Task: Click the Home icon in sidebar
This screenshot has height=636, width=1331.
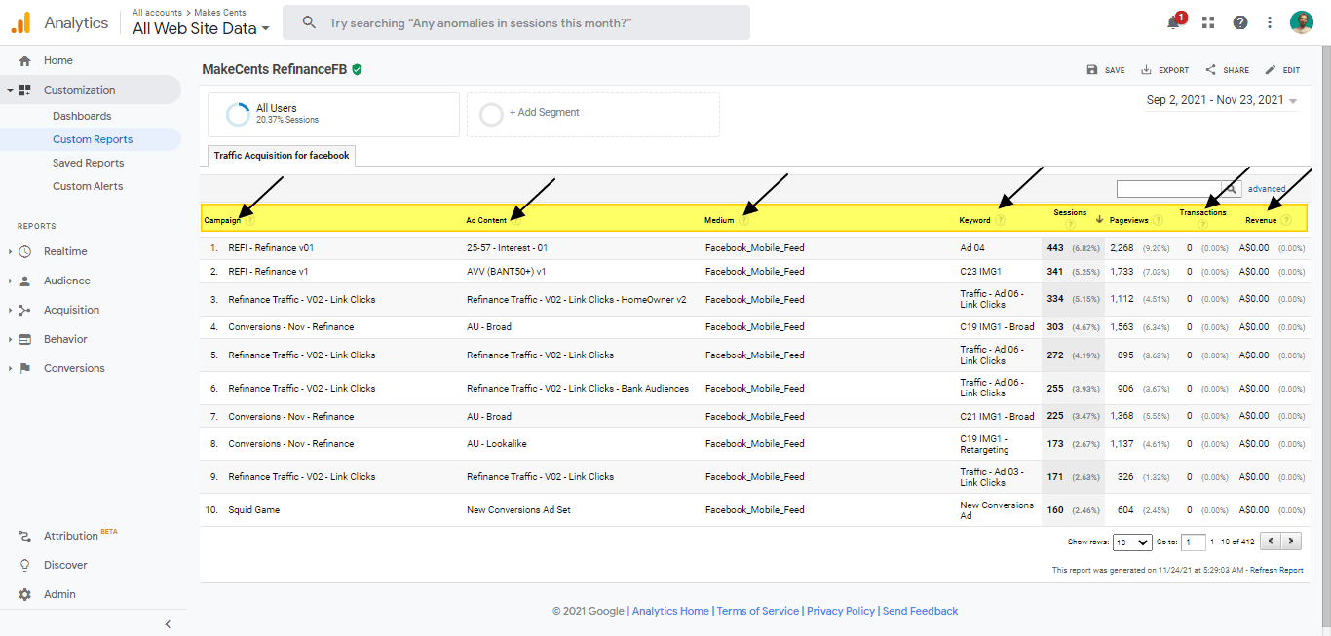Action: point(25,60)
